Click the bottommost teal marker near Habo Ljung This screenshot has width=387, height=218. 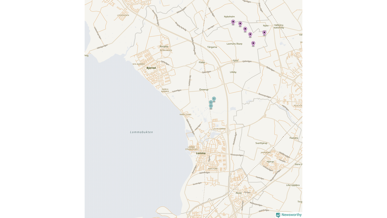click(211, 106)
